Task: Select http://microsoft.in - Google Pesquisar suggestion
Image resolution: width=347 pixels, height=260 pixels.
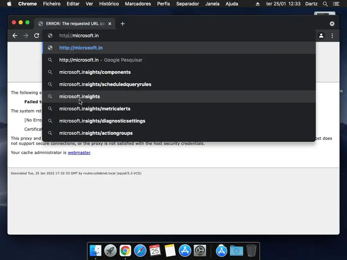Action: (x=179, y=60)
